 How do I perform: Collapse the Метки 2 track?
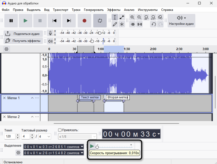32,117
